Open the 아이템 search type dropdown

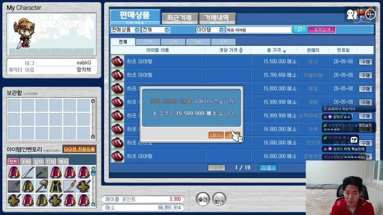221,30
